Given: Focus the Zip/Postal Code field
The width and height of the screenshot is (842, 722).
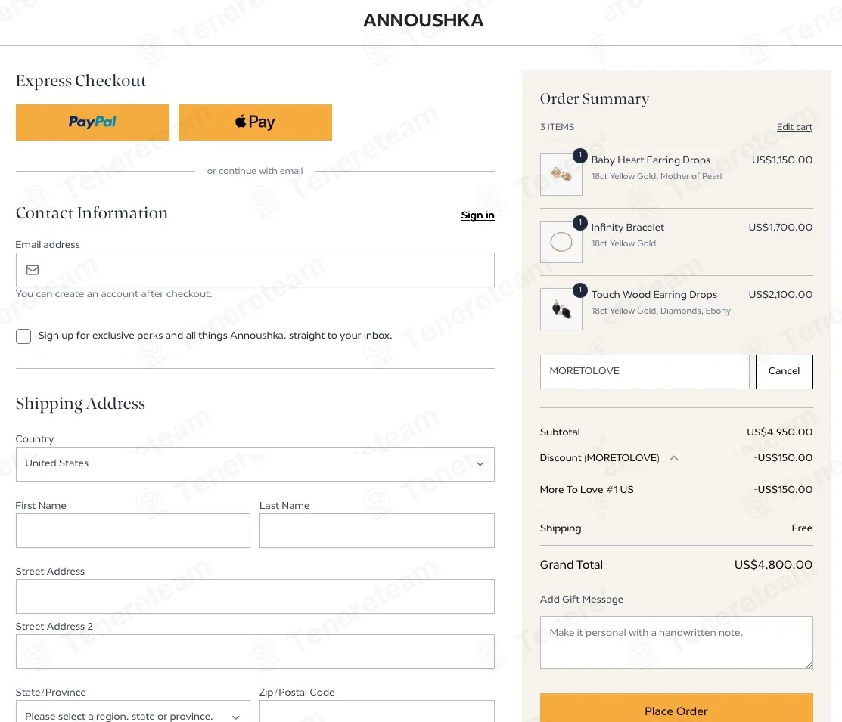Looking at the screenshot, I should click(x=377, y=711).
